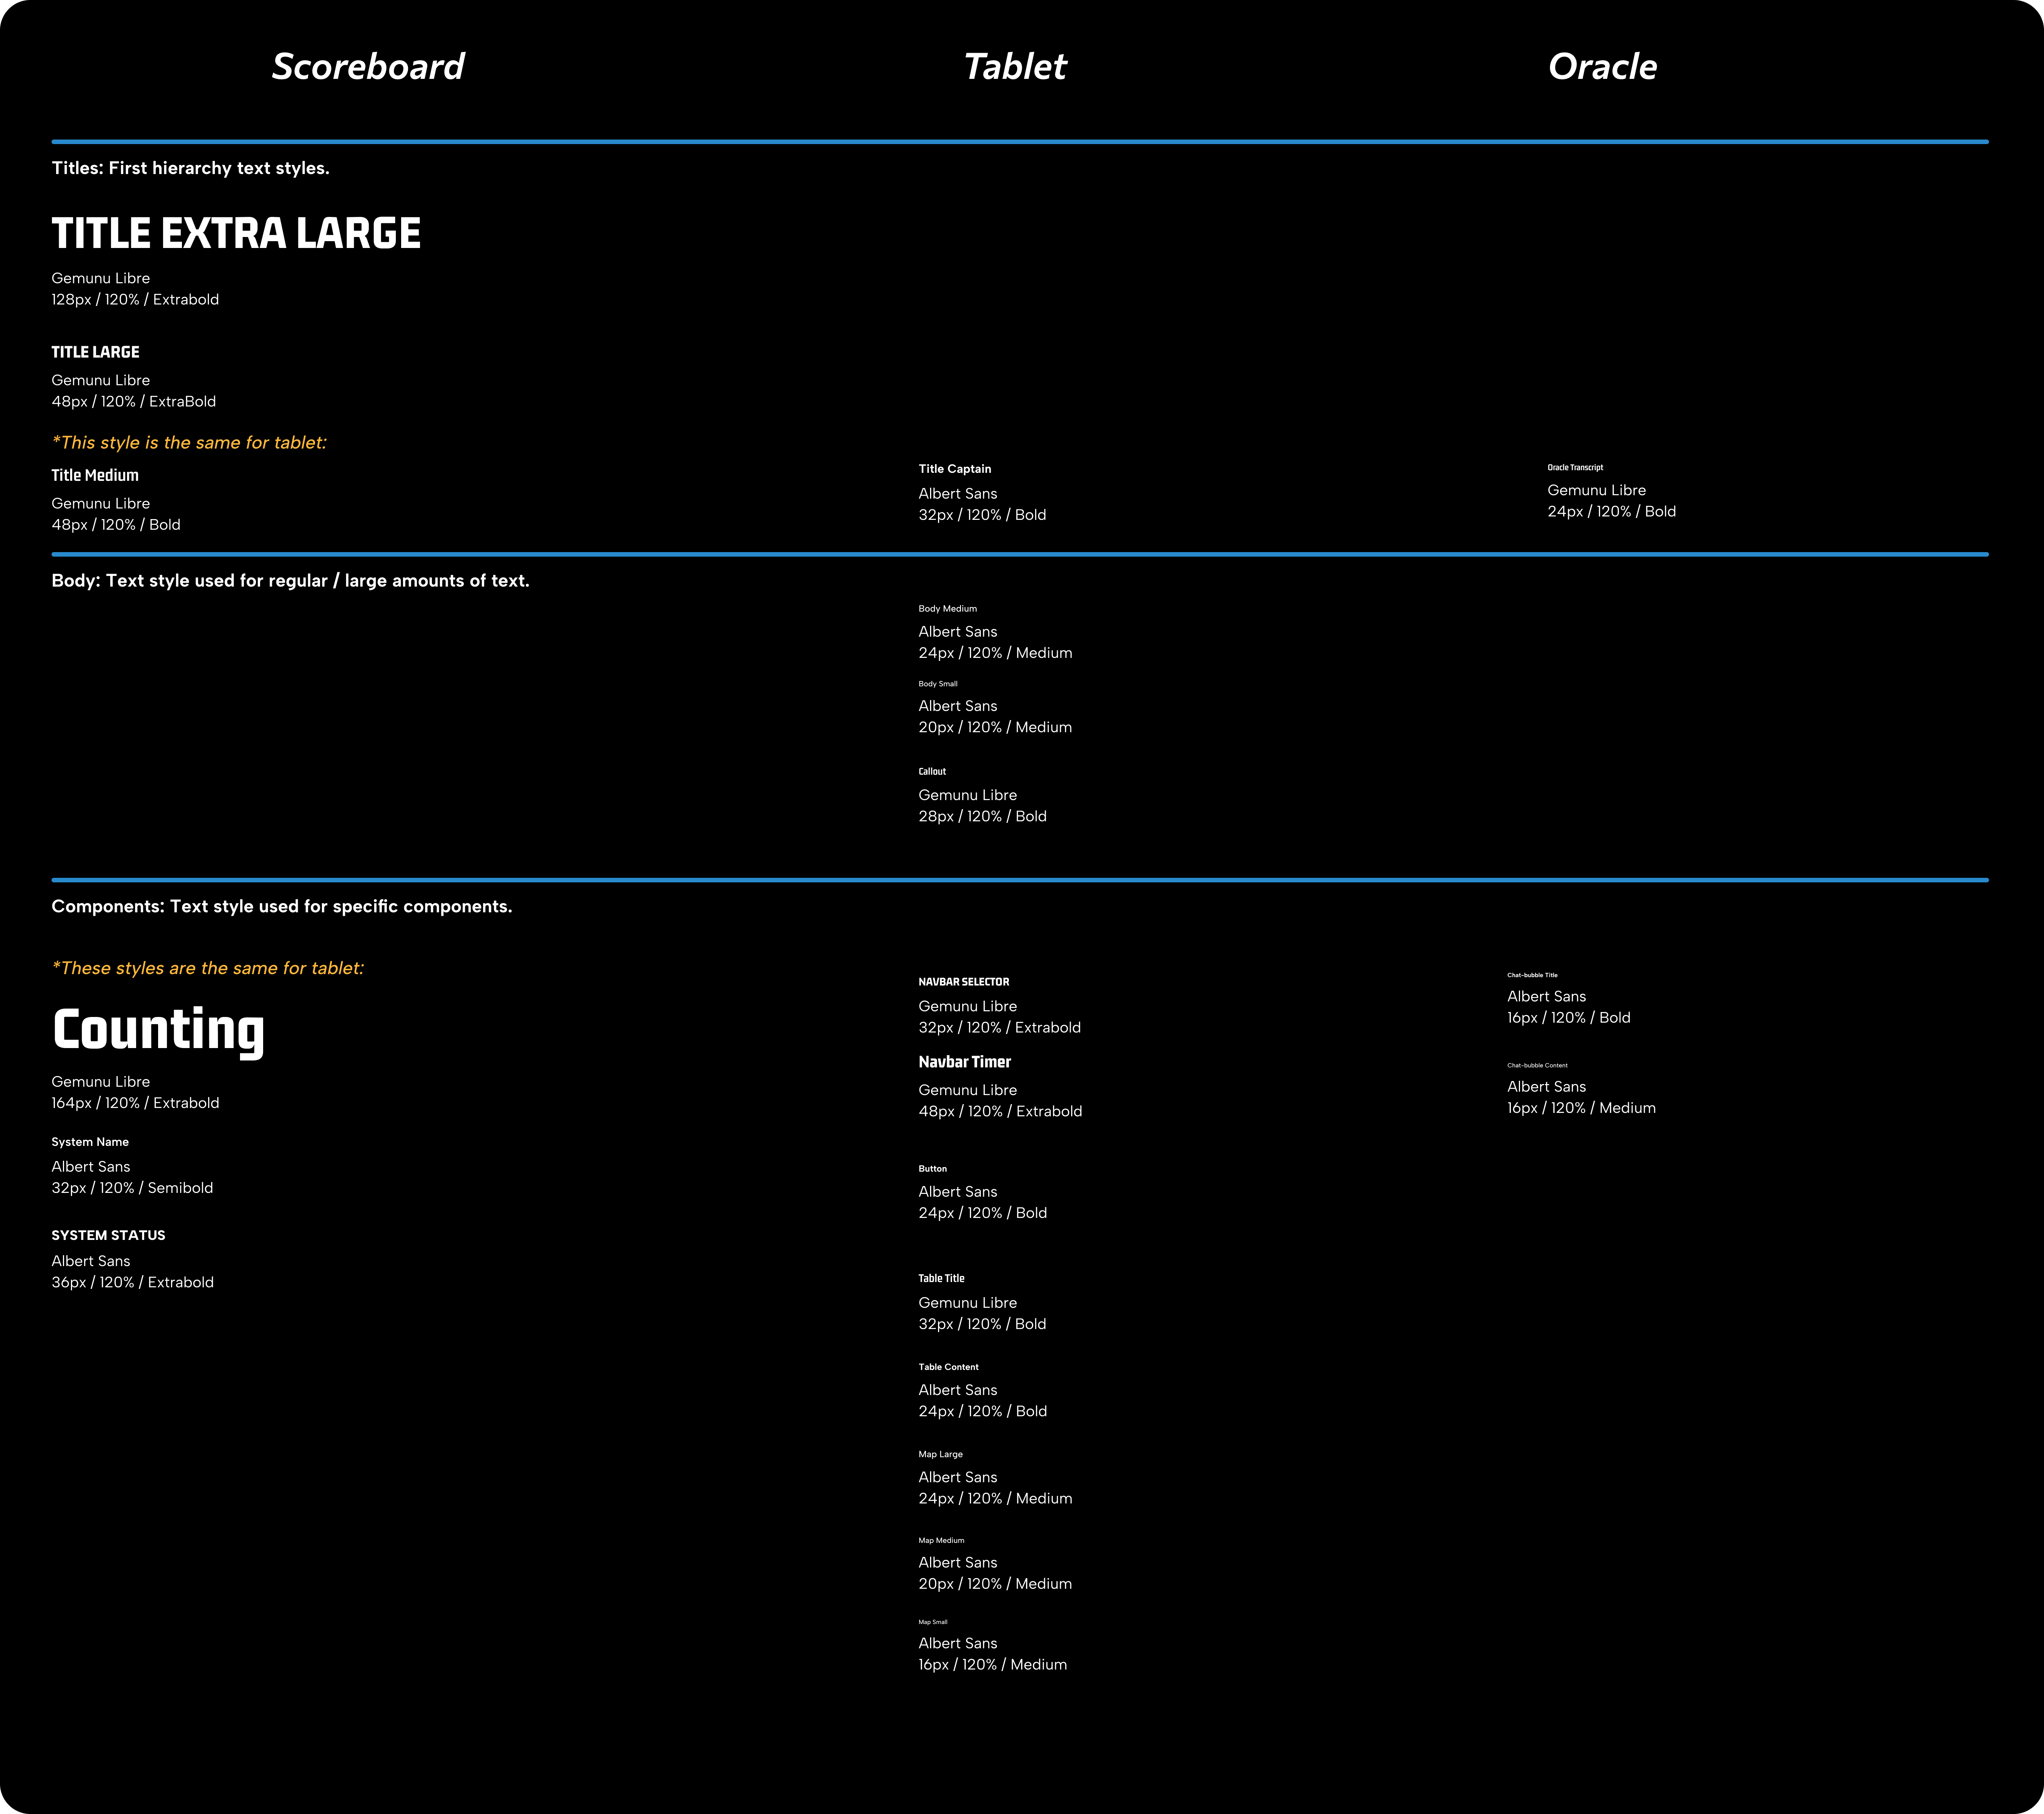Click the "Chat-bubble Content" label
Viewport: 2044px width, 1814px height.
pos(1538,1065)
